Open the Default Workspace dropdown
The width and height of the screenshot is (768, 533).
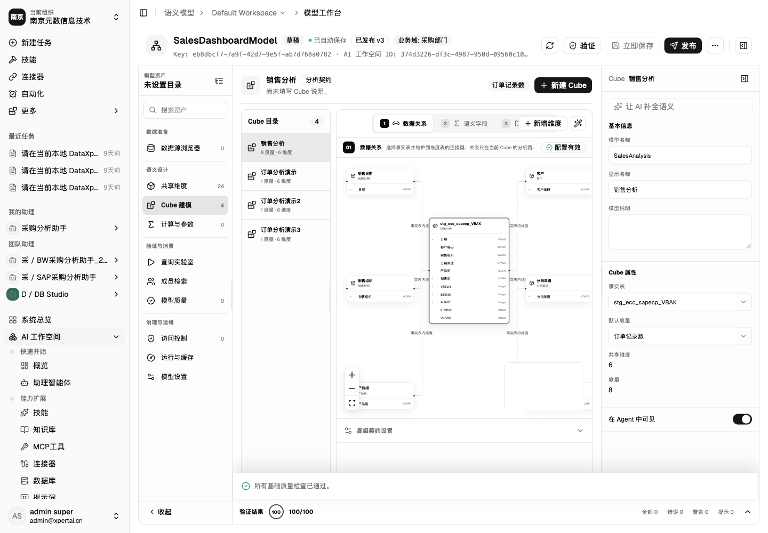coord(249,13)
